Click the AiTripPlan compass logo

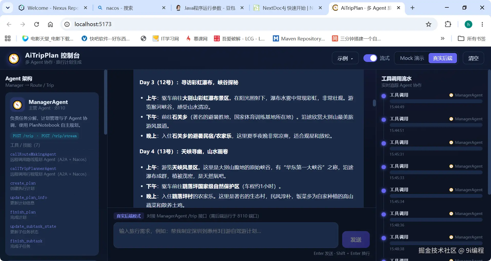click(14, 59)
